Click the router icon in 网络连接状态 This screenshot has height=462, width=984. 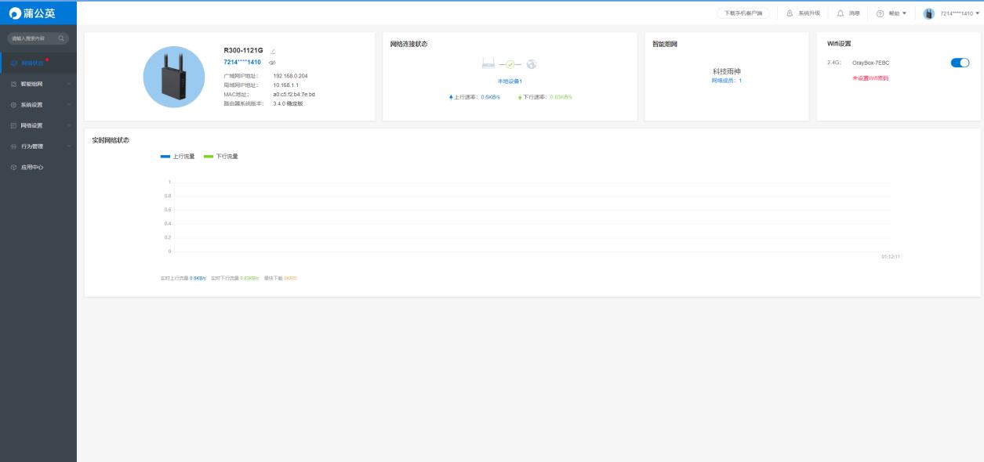(x=488, y=64)
